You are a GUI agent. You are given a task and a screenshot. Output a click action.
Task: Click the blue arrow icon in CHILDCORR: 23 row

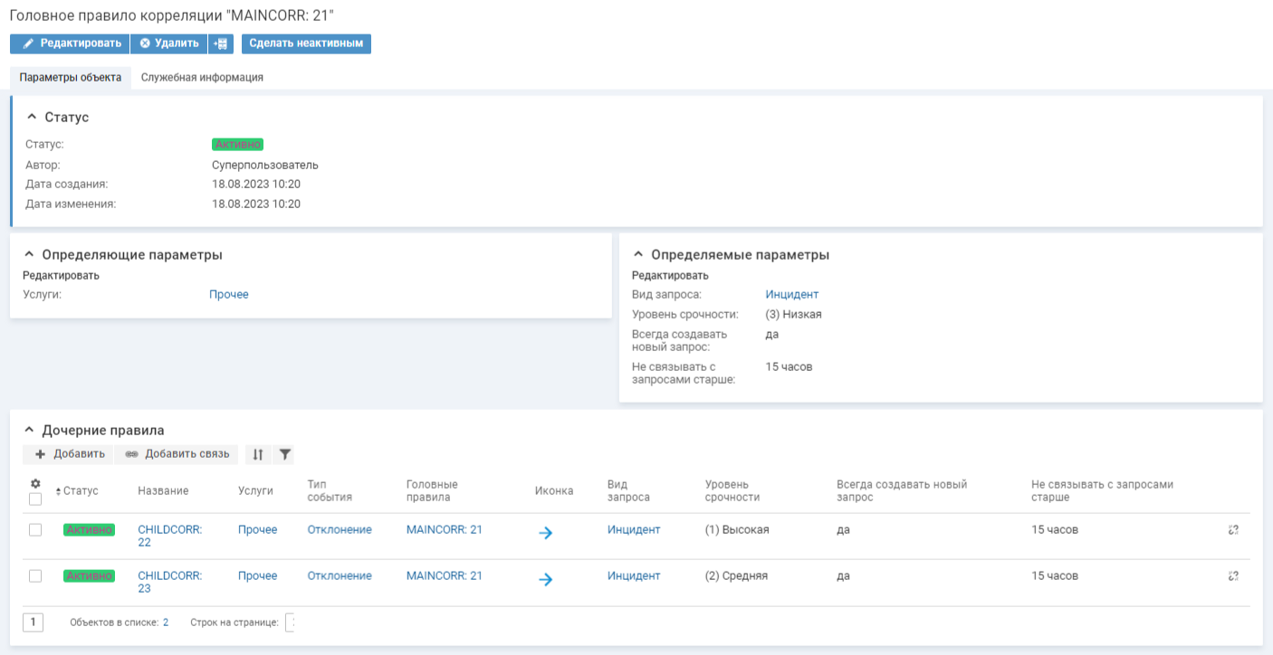pyautogui.click(x=545, y=579)
